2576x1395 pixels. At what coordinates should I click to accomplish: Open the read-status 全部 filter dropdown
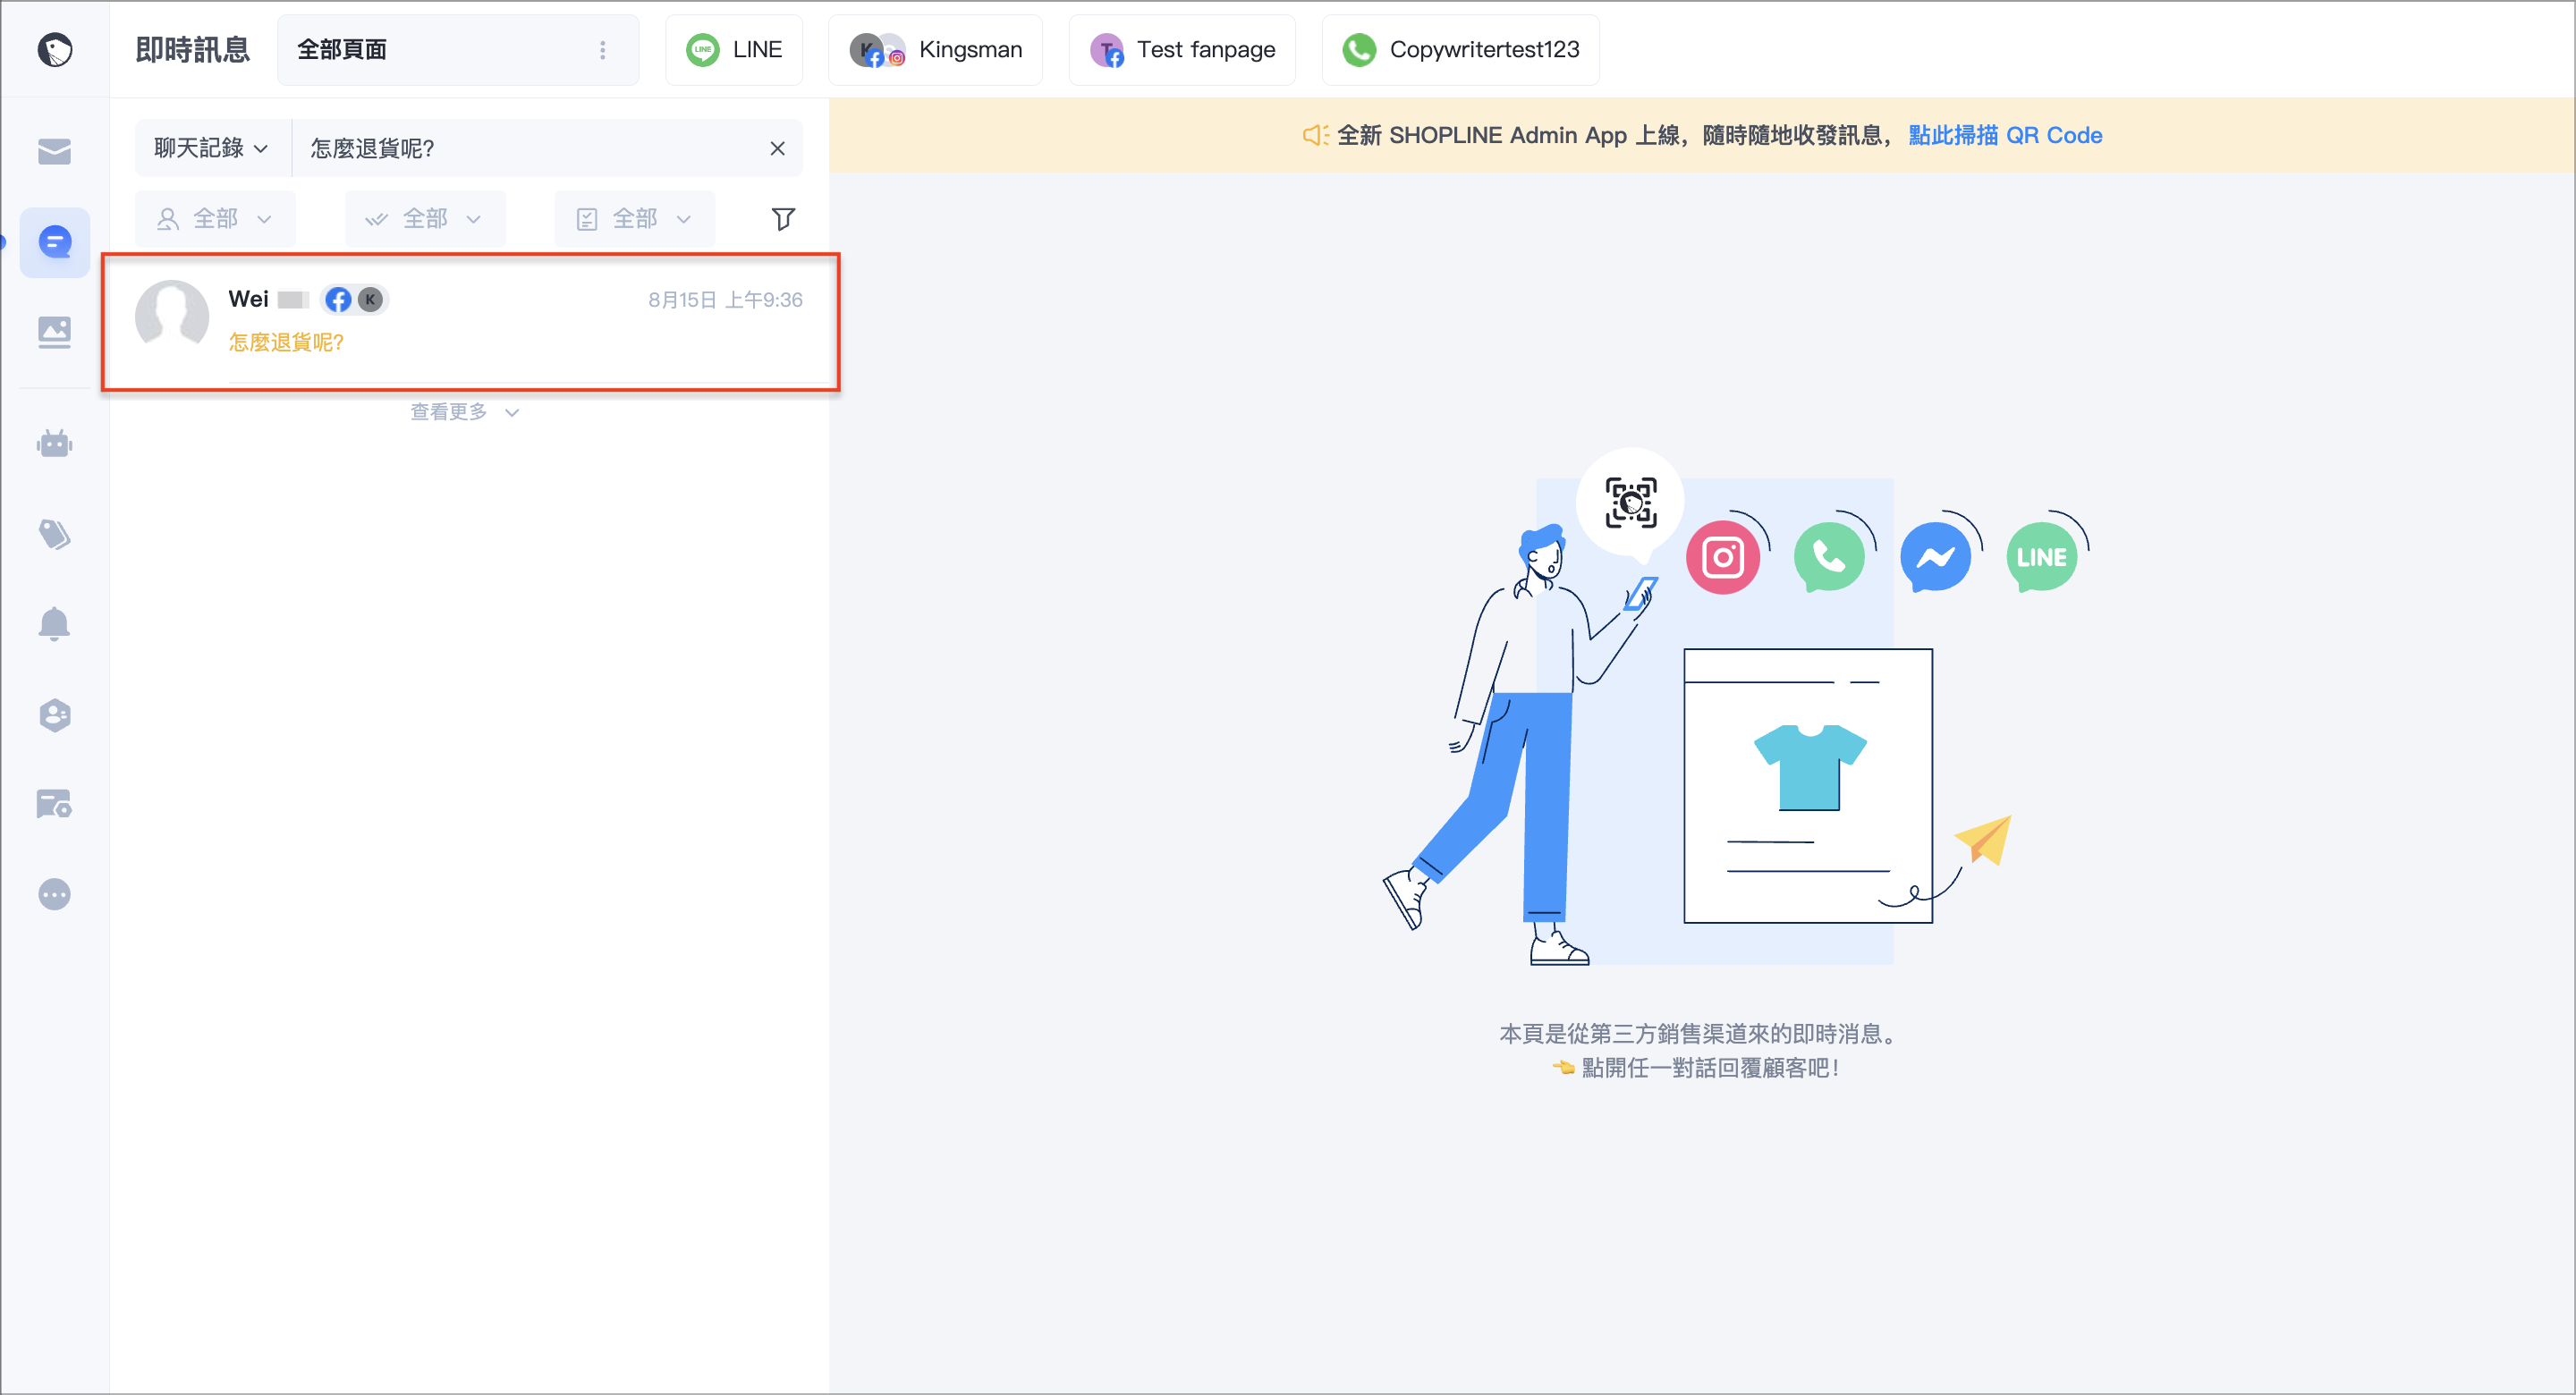coord(425,219)
